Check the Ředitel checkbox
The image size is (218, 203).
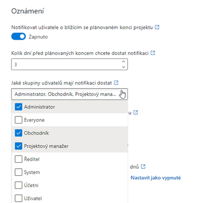(19, 159)
